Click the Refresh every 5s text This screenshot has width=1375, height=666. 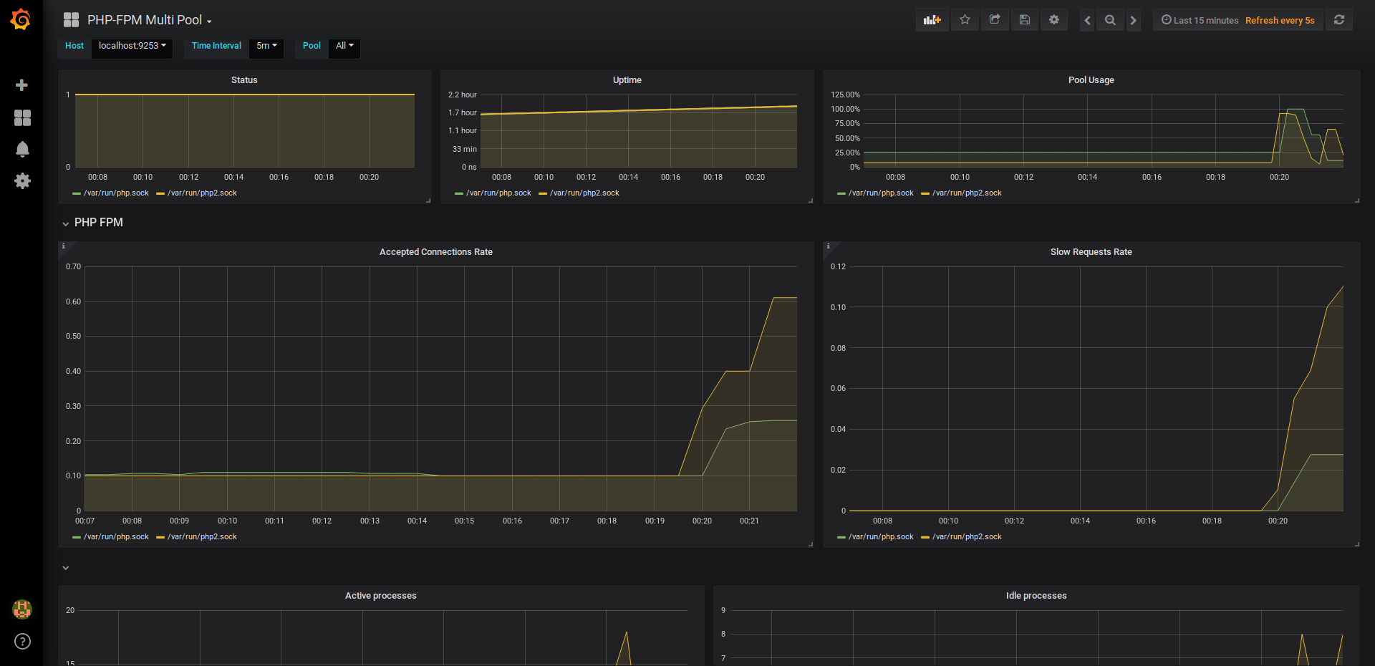[1280, 20]
